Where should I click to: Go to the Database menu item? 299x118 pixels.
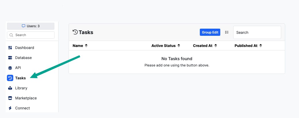[x=23, y=58]
